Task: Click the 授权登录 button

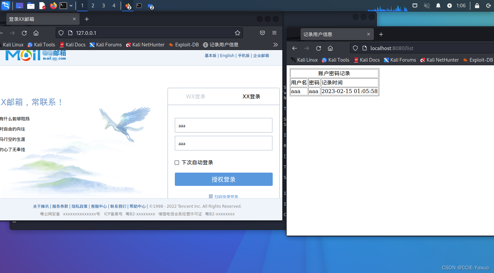Action: click(x=224, y=179)
